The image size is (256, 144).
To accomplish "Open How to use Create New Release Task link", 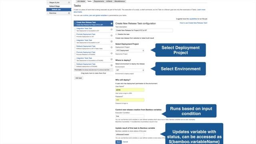I will pyautogui.click(x=193, y=23).
